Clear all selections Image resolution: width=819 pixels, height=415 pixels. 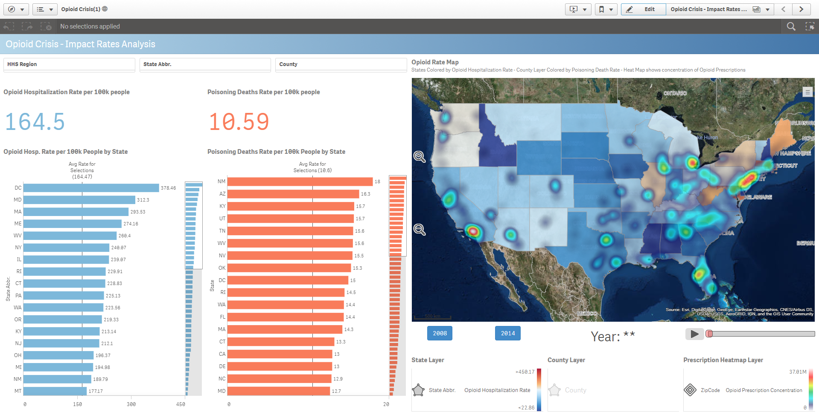pos(46,26)
